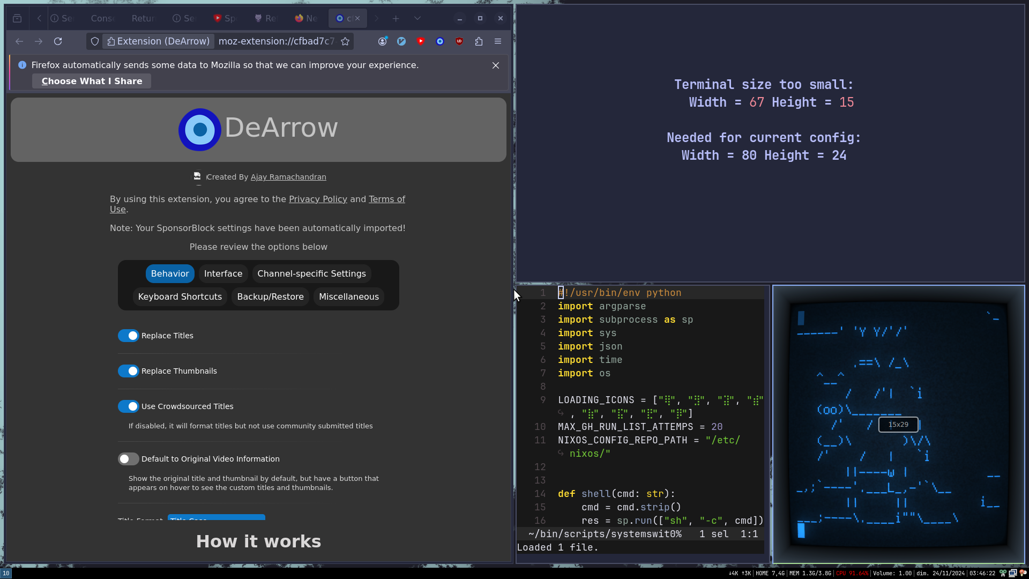The image size is (1029, 579).
Task: Click Choose What I Share button
Action: 92,81
